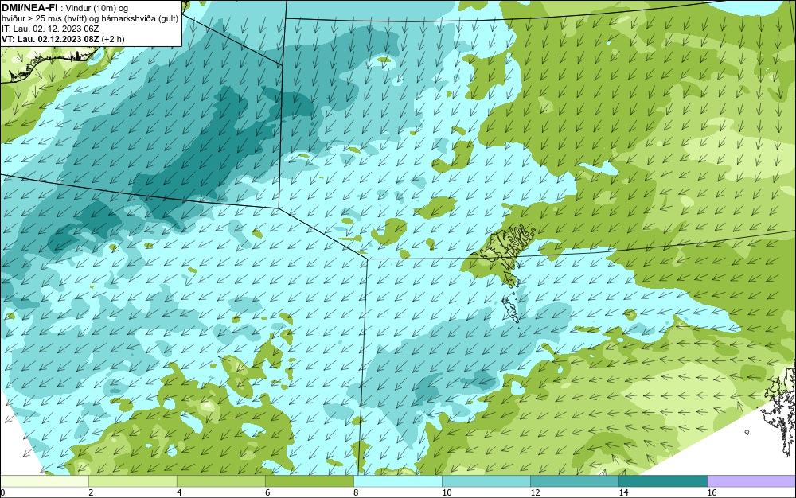Viewport: 796px width, 498px height.
Task: Click the legend scale value 16
Action: [x=712, y=492]
